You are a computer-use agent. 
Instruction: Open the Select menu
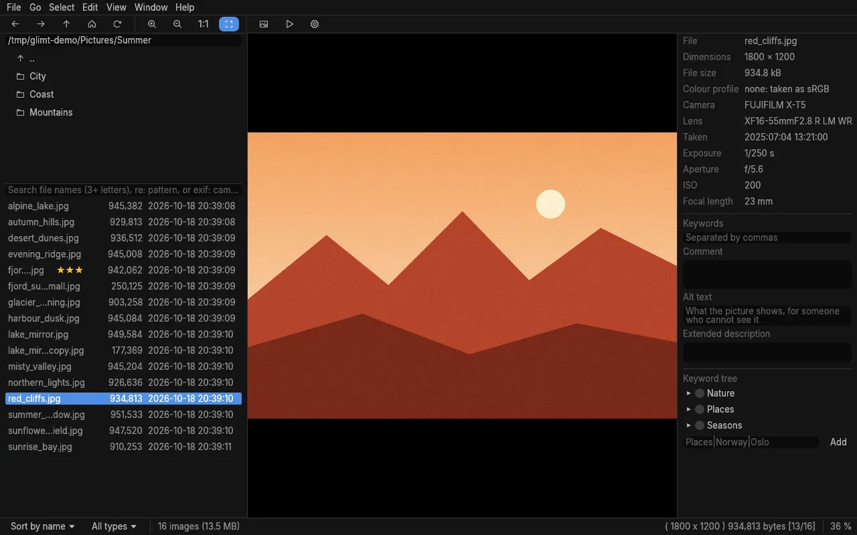pyautogui.click(x=62, y=7)
